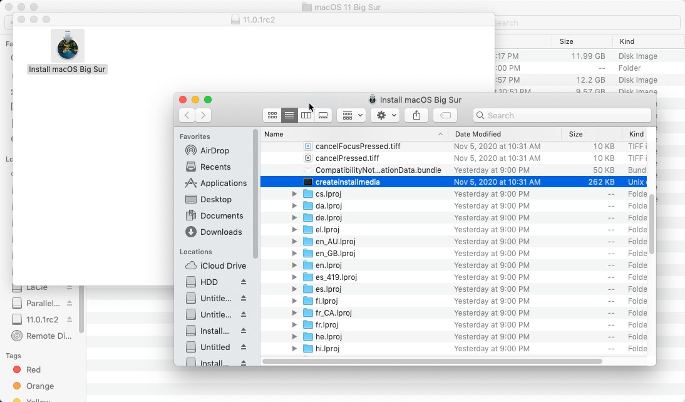The image size is (685, 402).
Task: Click the Edit Tags button in toolbar
Action: [445, 115]
